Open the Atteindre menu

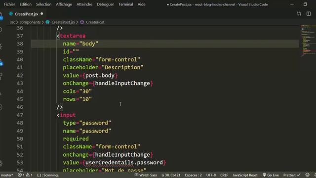click(x=84, y=4)
